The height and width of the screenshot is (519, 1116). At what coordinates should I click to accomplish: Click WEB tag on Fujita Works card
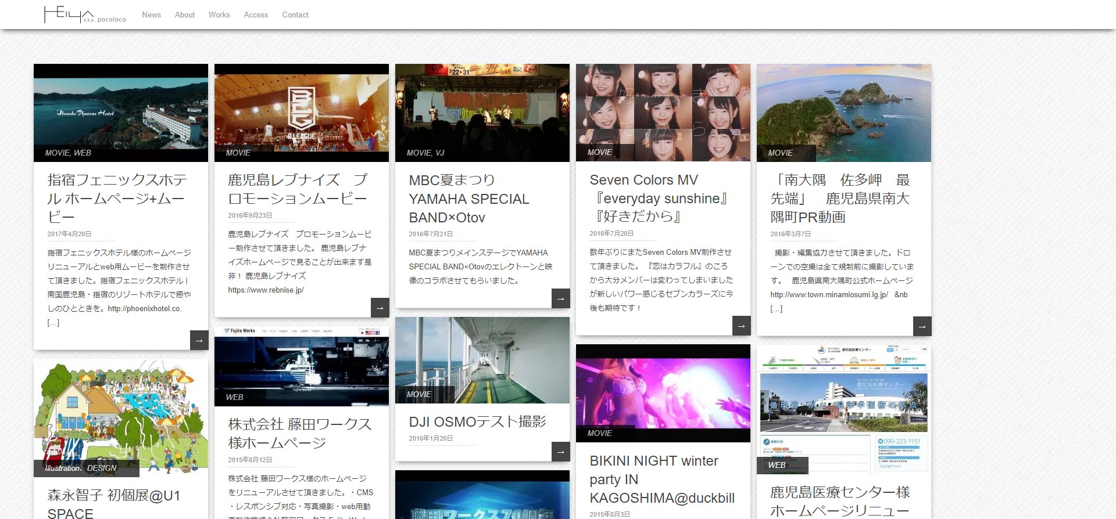(x=234, y=397)
